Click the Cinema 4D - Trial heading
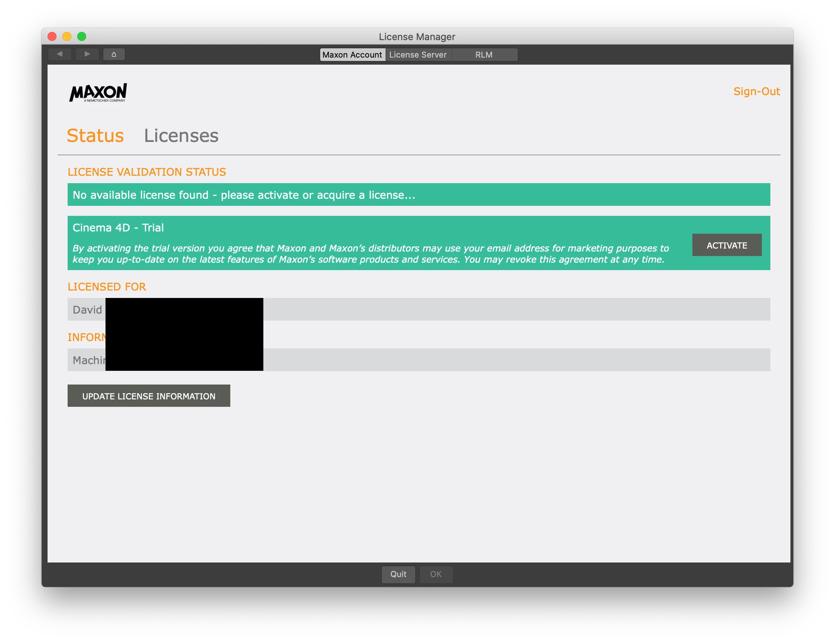Screen dimensions: 835x642 pos(118,228)
